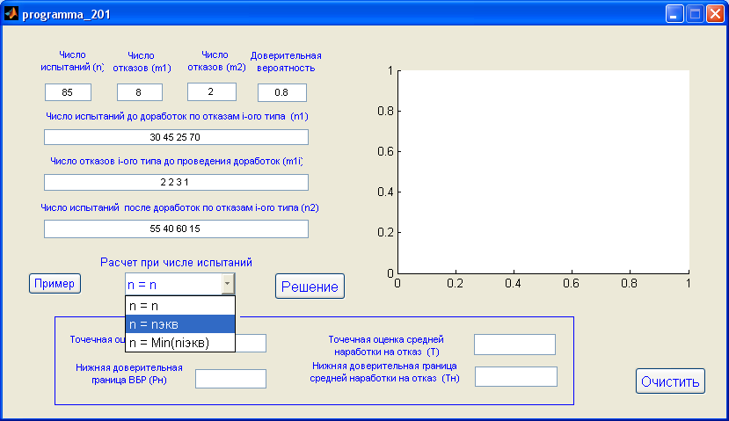Click 'Нижняя доверительная граница ВБР (Рн)' label
The image size is (729, 421).
(x=128, y=374)
